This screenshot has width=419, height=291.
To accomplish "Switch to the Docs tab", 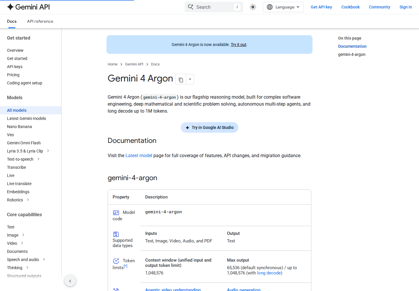I will click(12, 21).
